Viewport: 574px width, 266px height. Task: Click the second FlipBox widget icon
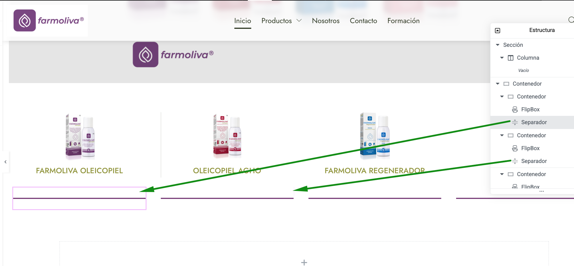[515, 148]
